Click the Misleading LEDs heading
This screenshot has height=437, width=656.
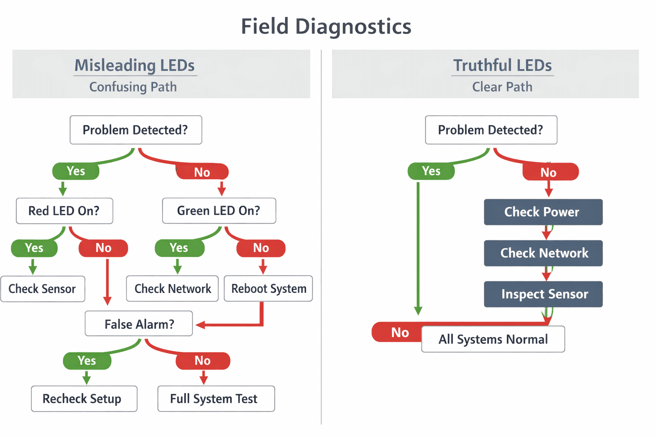tap(135, 65)
